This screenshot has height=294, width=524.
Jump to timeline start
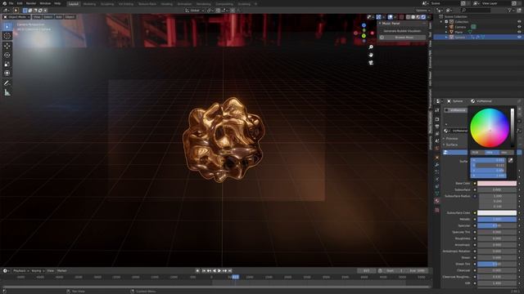[204, 270]
